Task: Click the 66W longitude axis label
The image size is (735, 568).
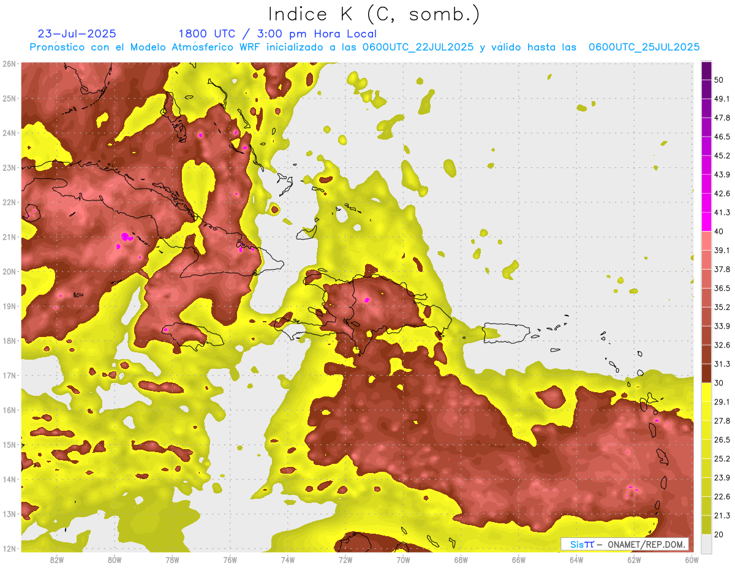Action: (x=519, y=560)
